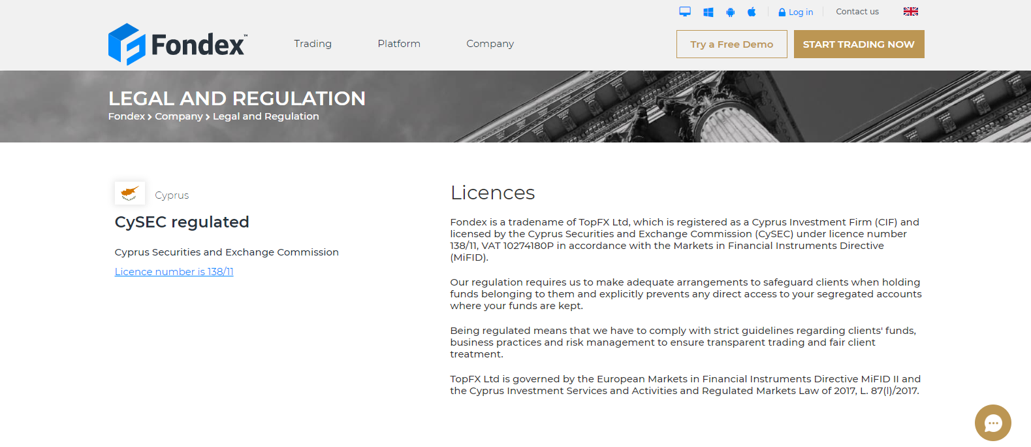This screenshot has height=447, width=1031.
Task: Click the Fondex logo
Action: coord(178,44)
